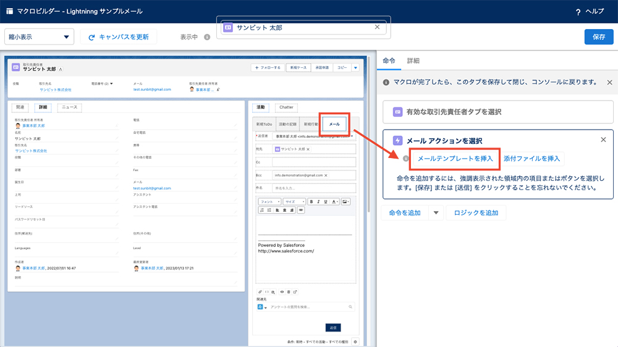
Task: Open the 送信者 sender dropdown
Action: 314,136
